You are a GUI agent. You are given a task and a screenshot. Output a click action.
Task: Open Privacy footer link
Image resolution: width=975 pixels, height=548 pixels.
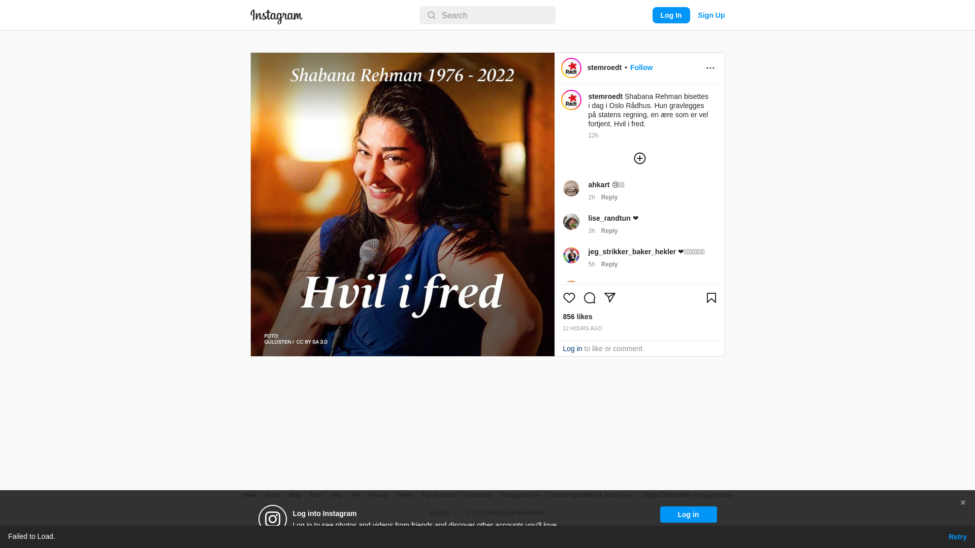pyautogui.click(x=378, y=495)
